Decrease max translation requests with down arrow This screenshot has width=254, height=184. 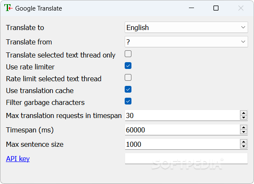[243, 118]
